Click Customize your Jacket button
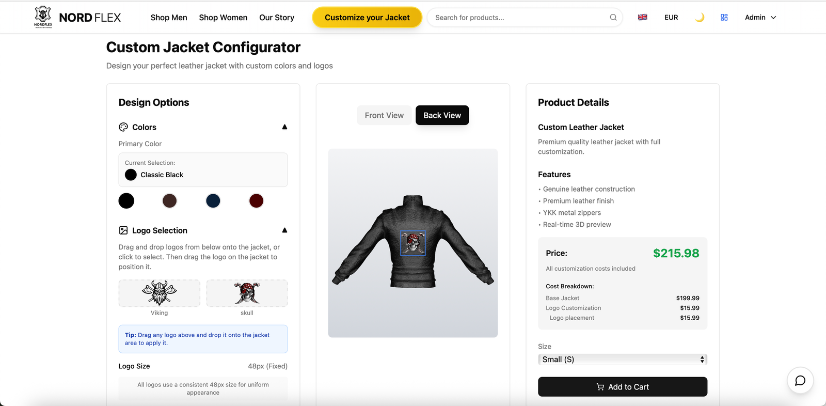This screenshot has width=826, height=406. coord(367,18)
